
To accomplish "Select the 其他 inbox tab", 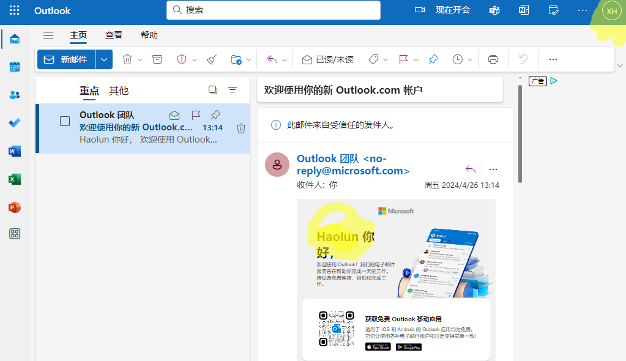I will [119, 91].
